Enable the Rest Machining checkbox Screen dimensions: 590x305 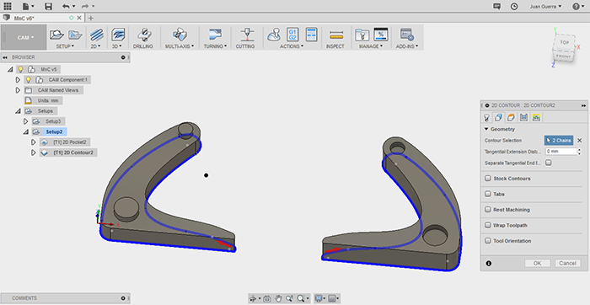click(488, 210)
